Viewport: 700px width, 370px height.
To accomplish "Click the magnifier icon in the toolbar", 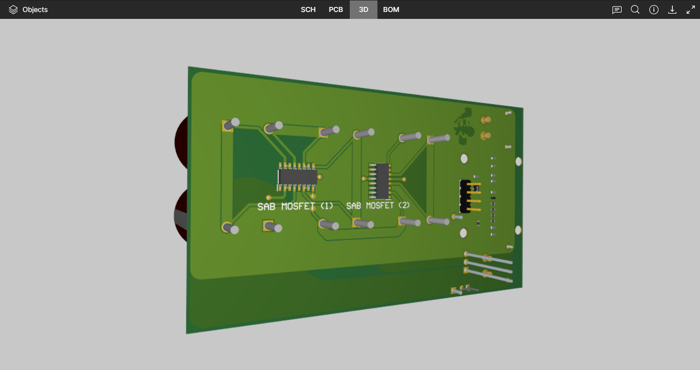I will pyautogui.click(x=635, y=9).
